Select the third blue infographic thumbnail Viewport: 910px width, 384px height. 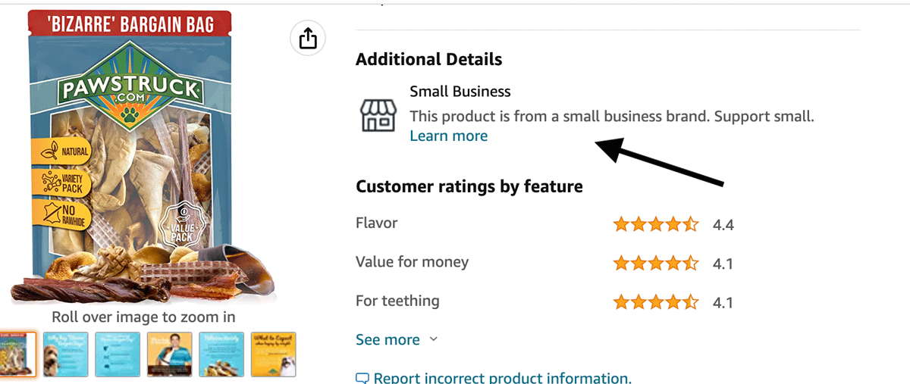(x=117, y=354)
